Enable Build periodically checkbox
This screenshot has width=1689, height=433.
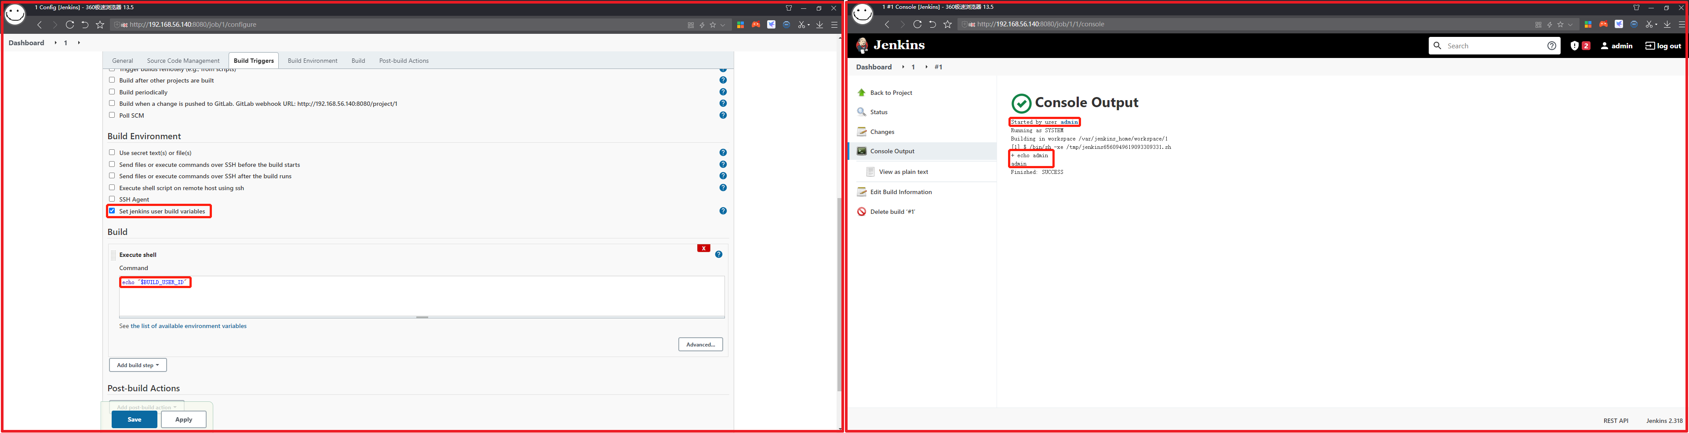click(x=112, y=92)
